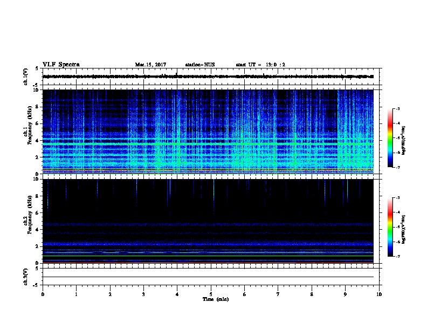
Task: Click the ch.1 spectrogram color bar
Action: pos(390,138)
